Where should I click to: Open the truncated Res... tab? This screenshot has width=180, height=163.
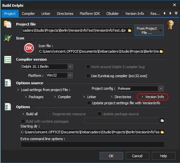(x=155, y=14)
